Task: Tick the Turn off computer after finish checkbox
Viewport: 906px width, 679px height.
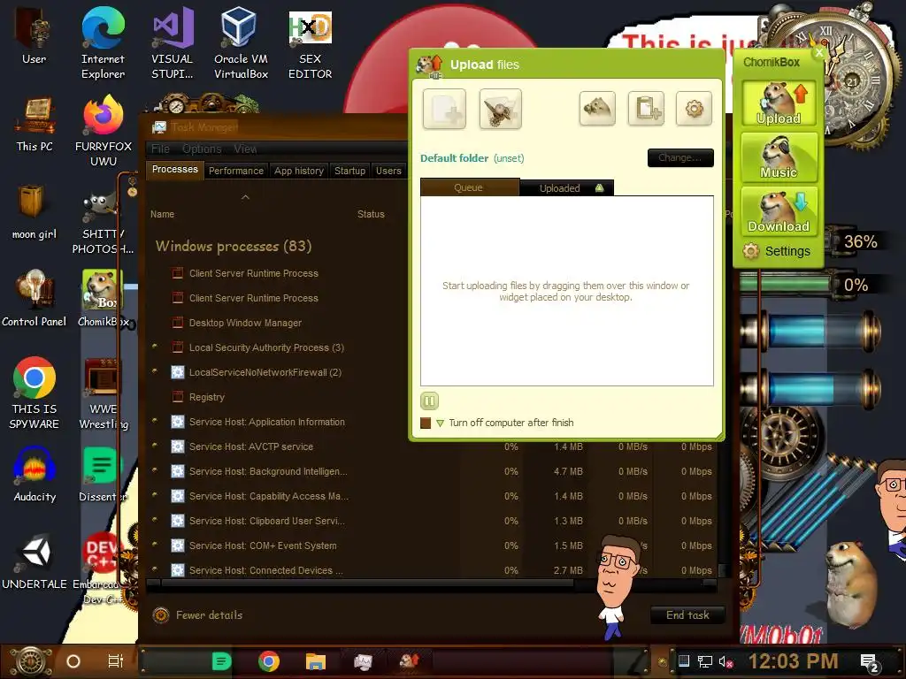Action: coord(426,423)
